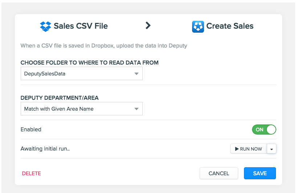
Task: Toggle the Enabled ON switch
Action: [x=264, y=130]
